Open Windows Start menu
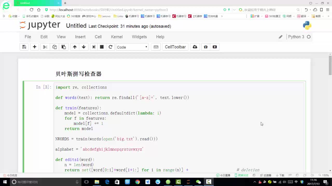 pos(5,182)
